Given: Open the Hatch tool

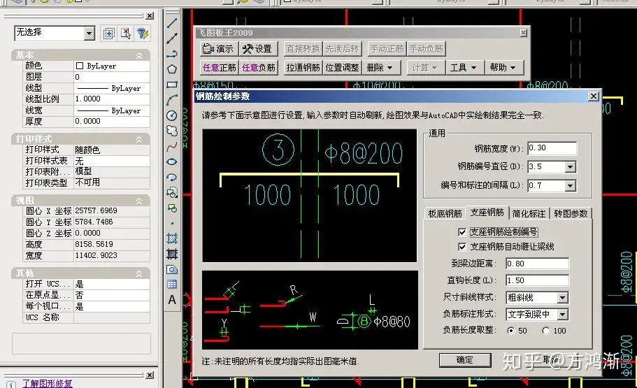Looking at the screenshot, I should tap(172, 238).
